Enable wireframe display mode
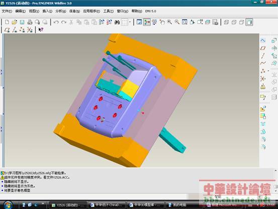The width and height of the screenshot is (278, 209). tap(226, 22)
